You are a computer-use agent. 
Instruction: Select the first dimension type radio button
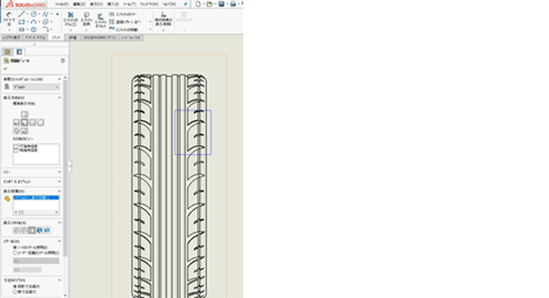coord(15,287)
